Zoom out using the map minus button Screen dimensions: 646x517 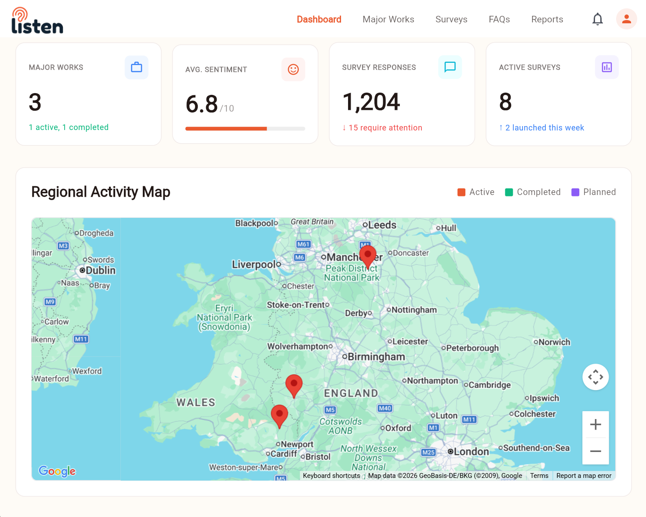click(595, 452)
